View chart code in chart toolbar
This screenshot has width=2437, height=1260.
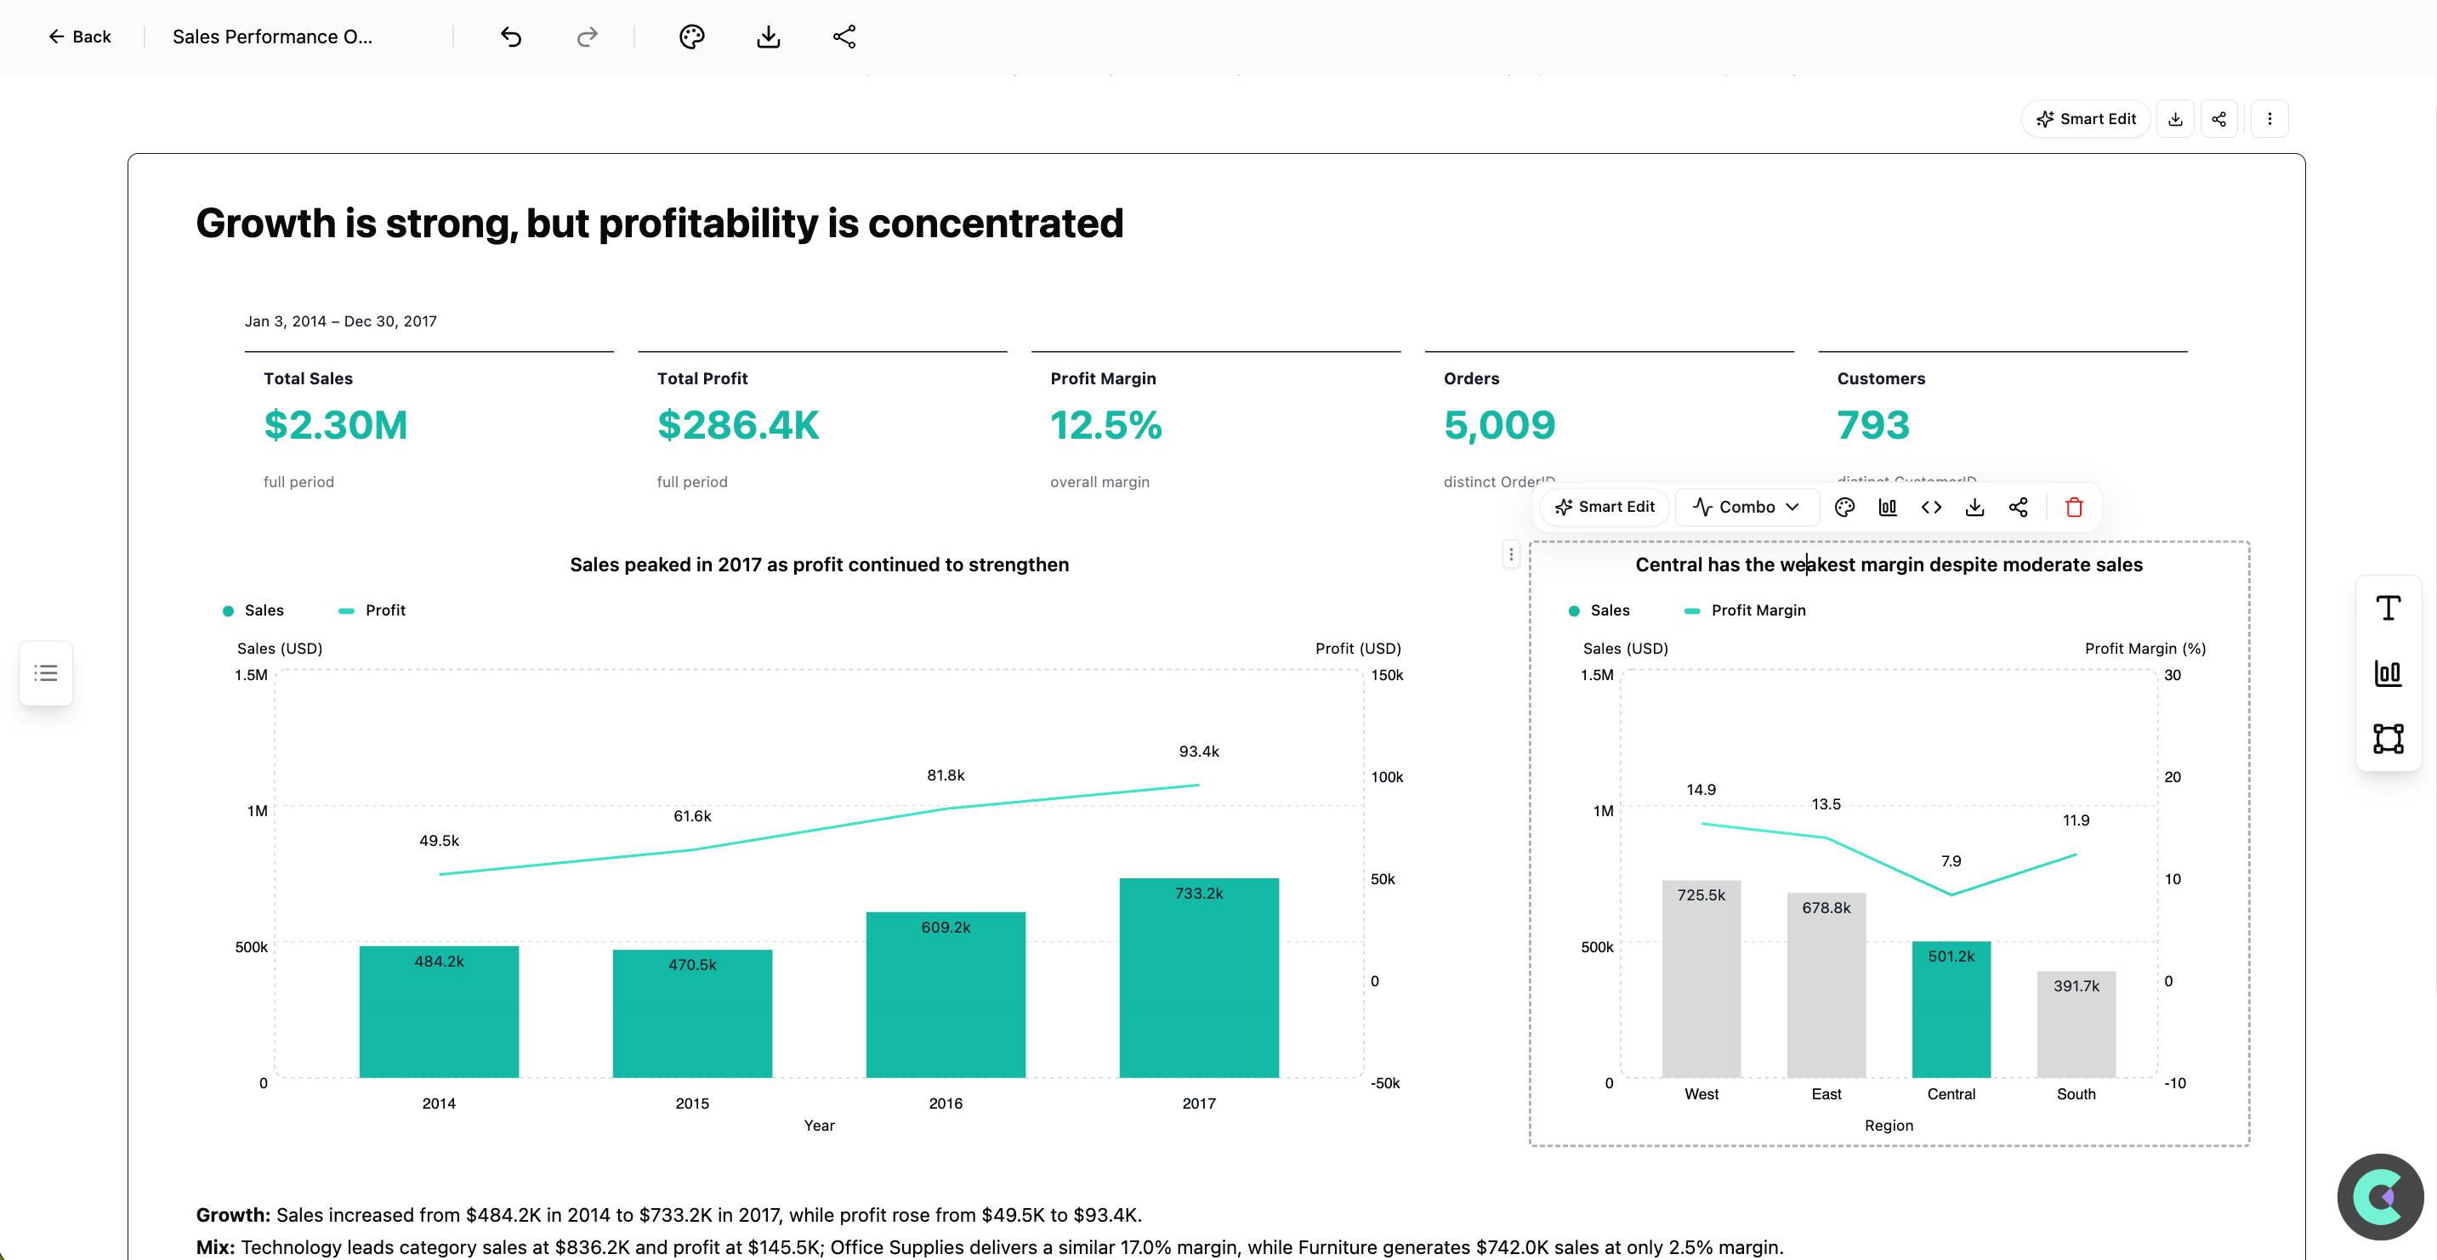(x=1931, y=507)
